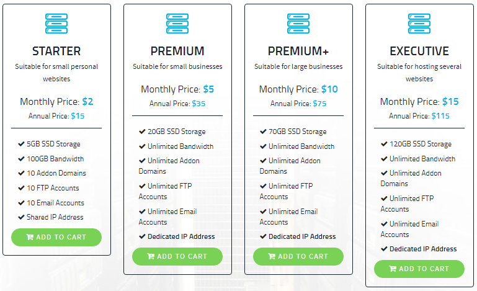Click the PREMIUM annual price $35
This screenshot has height=291, width=477.
(x=198, y=104)
